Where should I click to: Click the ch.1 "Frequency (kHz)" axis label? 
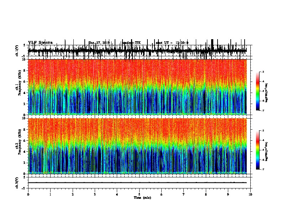point(20,83)
